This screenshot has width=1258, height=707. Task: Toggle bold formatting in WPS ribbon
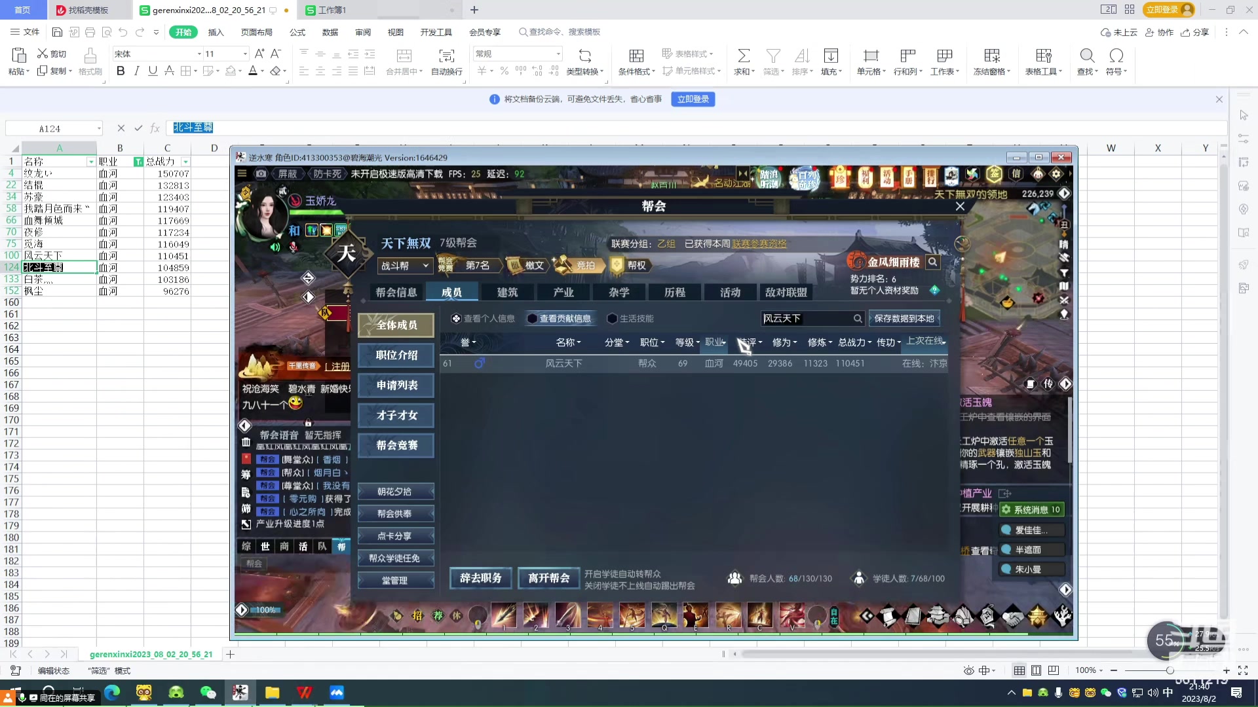click(121, 71)
